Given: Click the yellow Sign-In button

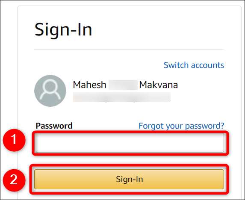Looking at the screenshot, I should pos(129,179).
